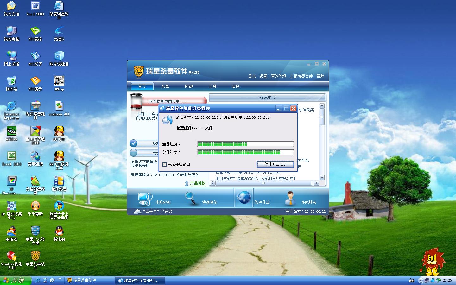
Task: Select the 网上邻居 desktop icon
Action: [11, 59]
